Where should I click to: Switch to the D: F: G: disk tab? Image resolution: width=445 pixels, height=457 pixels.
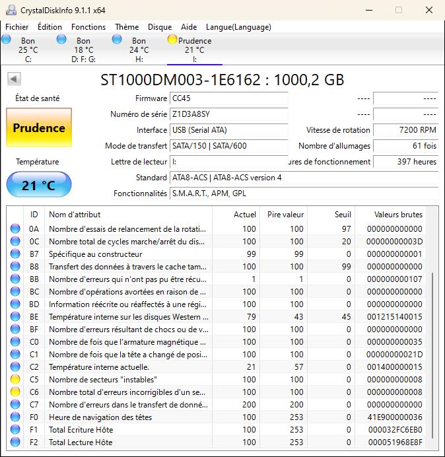coord(83,50)
